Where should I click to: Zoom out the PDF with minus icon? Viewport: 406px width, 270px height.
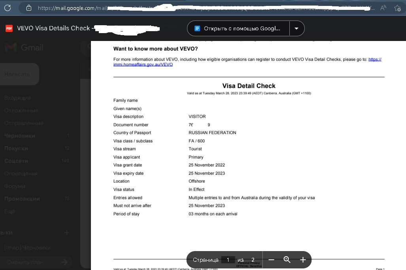pos(271,260)
